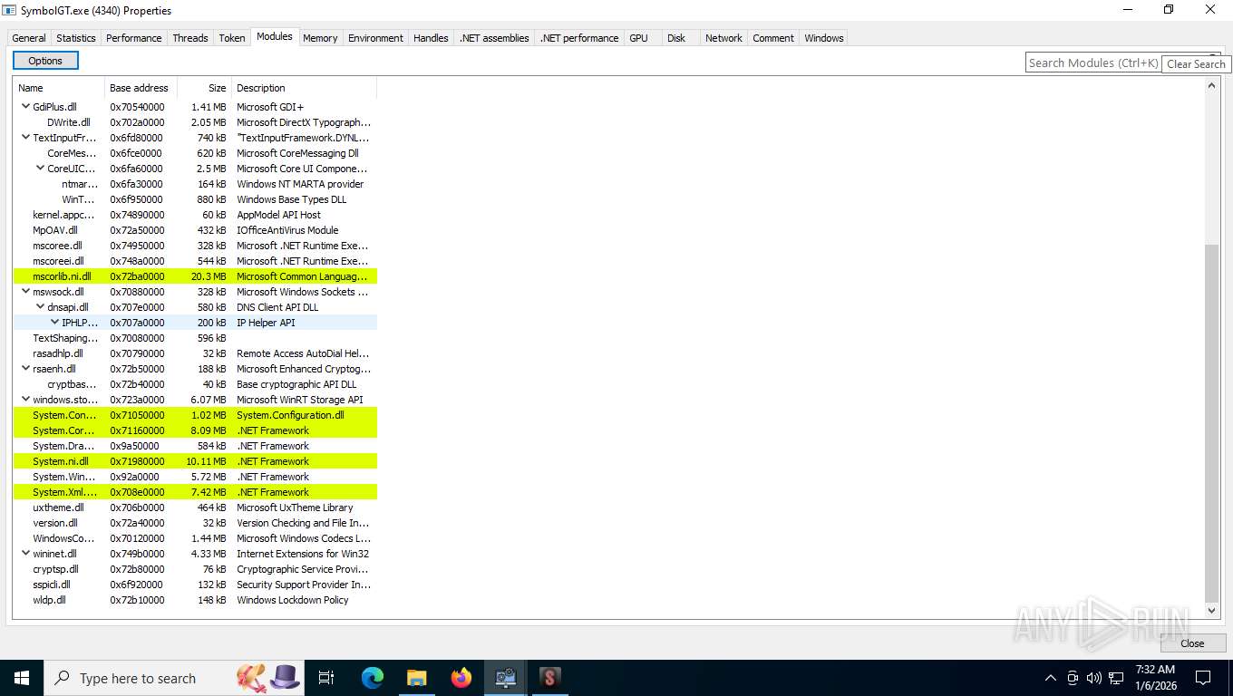
Task: Open the notification center icon
Action: pyautogui.click(x=1203, y=678)
